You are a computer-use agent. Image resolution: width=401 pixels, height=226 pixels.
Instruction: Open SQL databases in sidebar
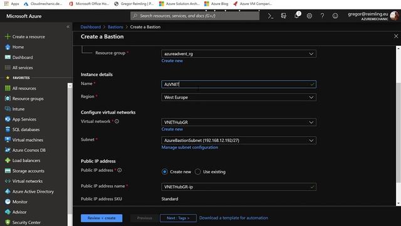[x=26, y=130]
